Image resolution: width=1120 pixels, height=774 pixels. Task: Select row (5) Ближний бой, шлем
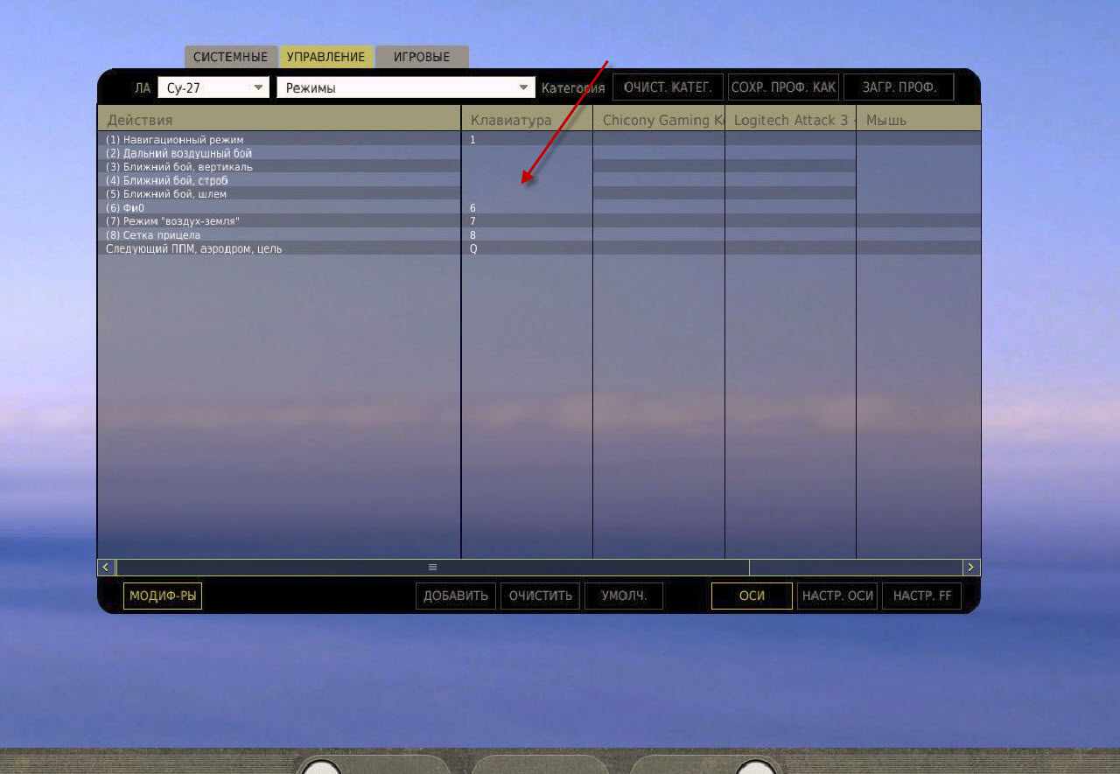point(279,194)
